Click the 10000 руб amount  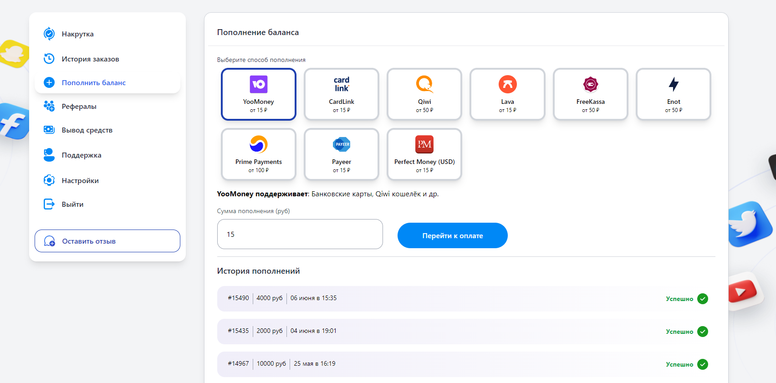point(271,363)
